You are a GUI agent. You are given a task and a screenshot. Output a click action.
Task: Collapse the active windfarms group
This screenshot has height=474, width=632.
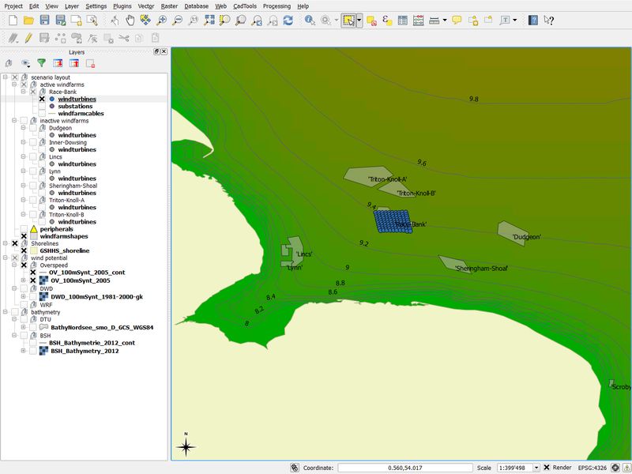coord(13,85)
